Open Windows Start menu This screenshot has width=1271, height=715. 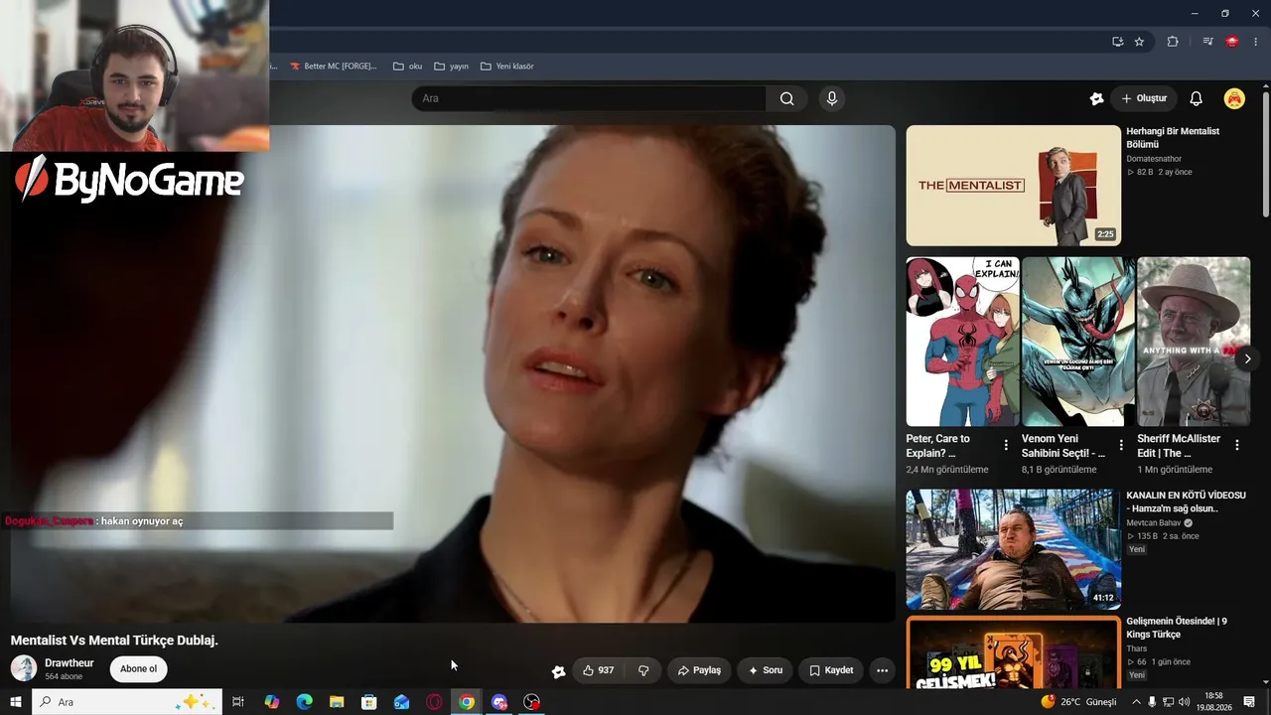(15, 702)
